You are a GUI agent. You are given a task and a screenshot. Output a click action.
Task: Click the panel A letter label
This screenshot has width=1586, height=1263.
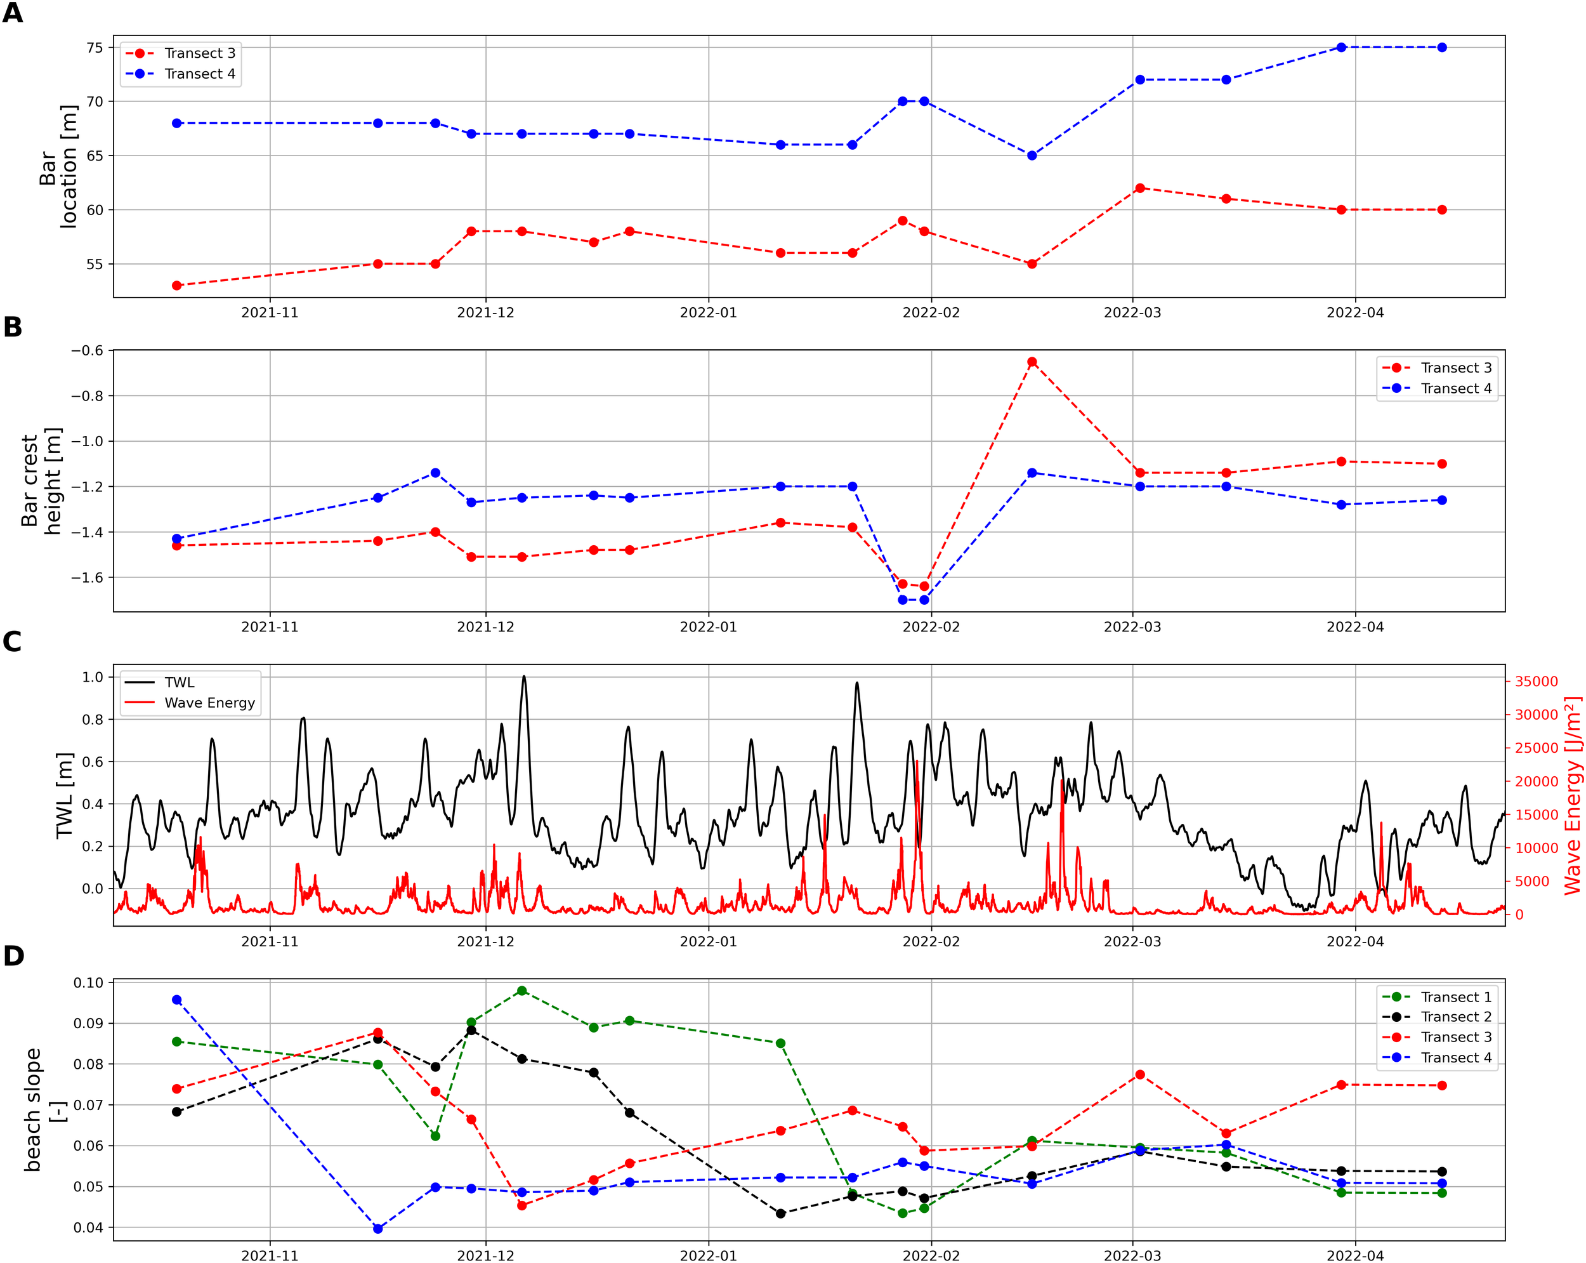click(x=13, y=13)
